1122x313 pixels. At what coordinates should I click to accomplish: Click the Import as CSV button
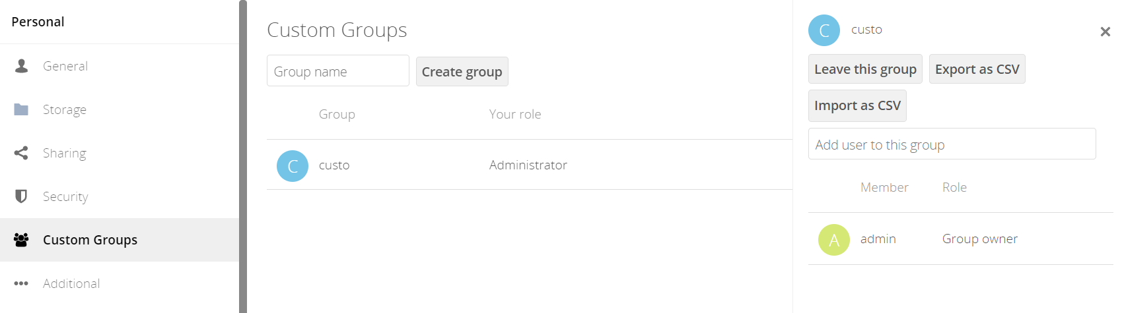click(x=857, y=105)
